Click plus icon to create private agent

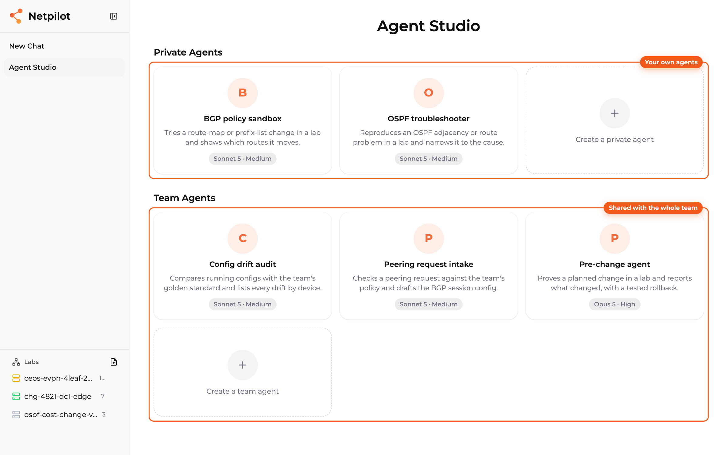[615, 113]
